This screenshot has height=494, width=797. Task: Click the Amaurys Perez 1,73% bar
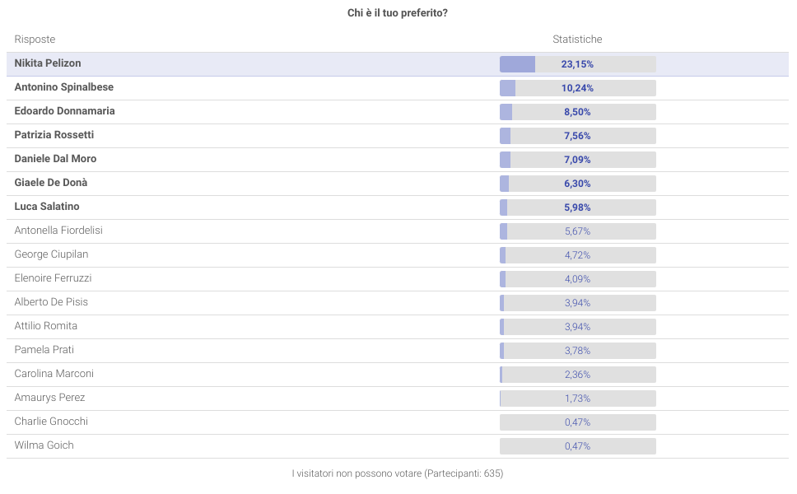point(577,398)
